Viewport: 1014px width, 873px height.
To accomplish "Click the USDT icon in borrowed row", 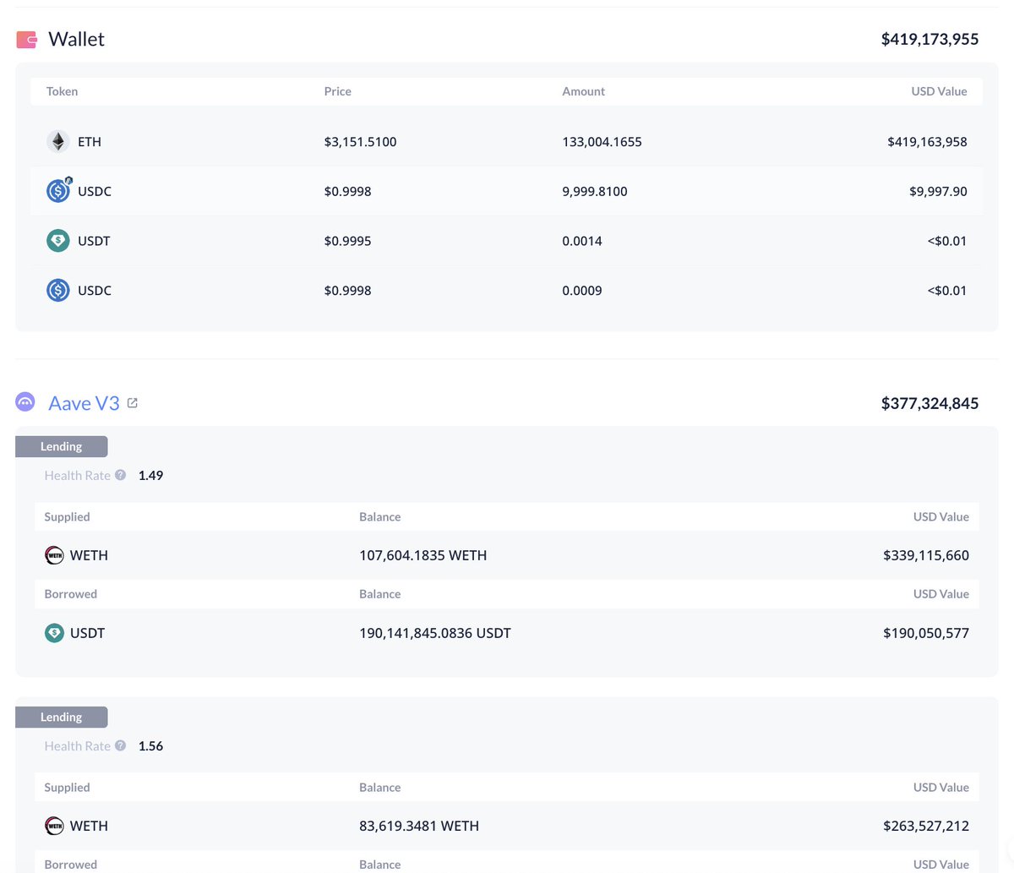I will point(53,632).
